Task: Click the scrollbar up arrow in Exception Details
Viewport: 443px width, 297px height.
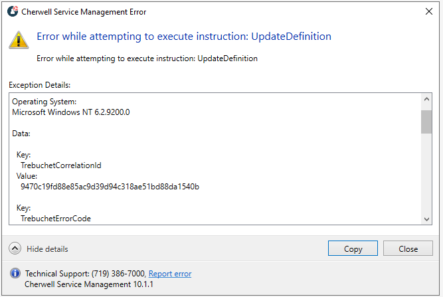Action: [x=426, y=100]
